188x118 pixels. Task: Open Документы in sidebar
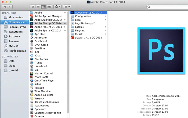click(15, 32)
